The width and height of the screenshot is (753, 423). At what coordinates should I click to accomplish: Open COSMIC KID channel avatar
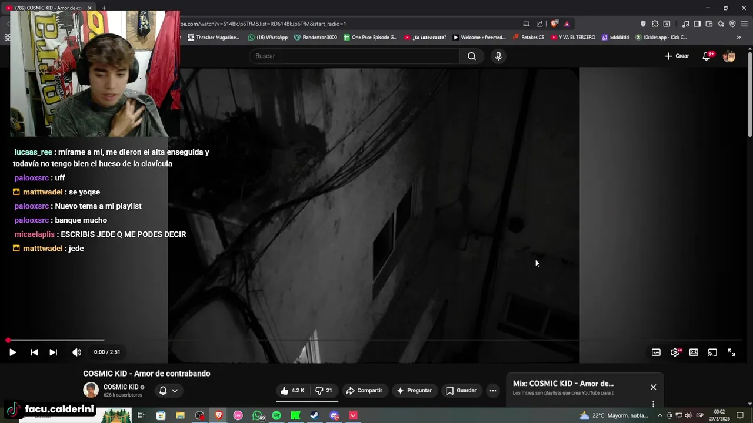click(x=91, y=390)
